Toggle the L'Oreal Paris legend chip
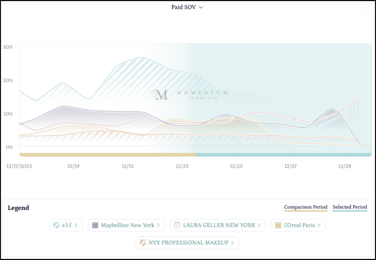This screenshot has height=260, width=376. click(298, 225)
